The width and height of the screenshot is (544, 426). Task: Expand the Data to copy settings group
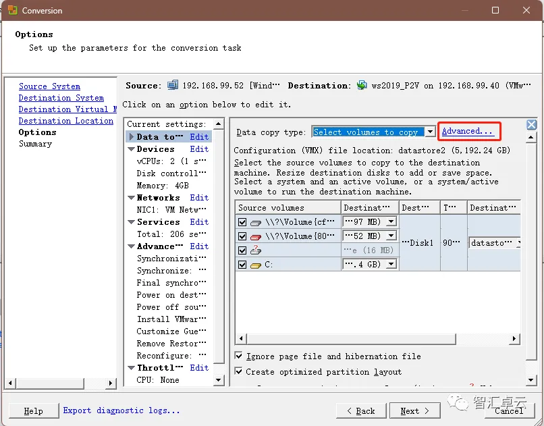coord(132,136)
